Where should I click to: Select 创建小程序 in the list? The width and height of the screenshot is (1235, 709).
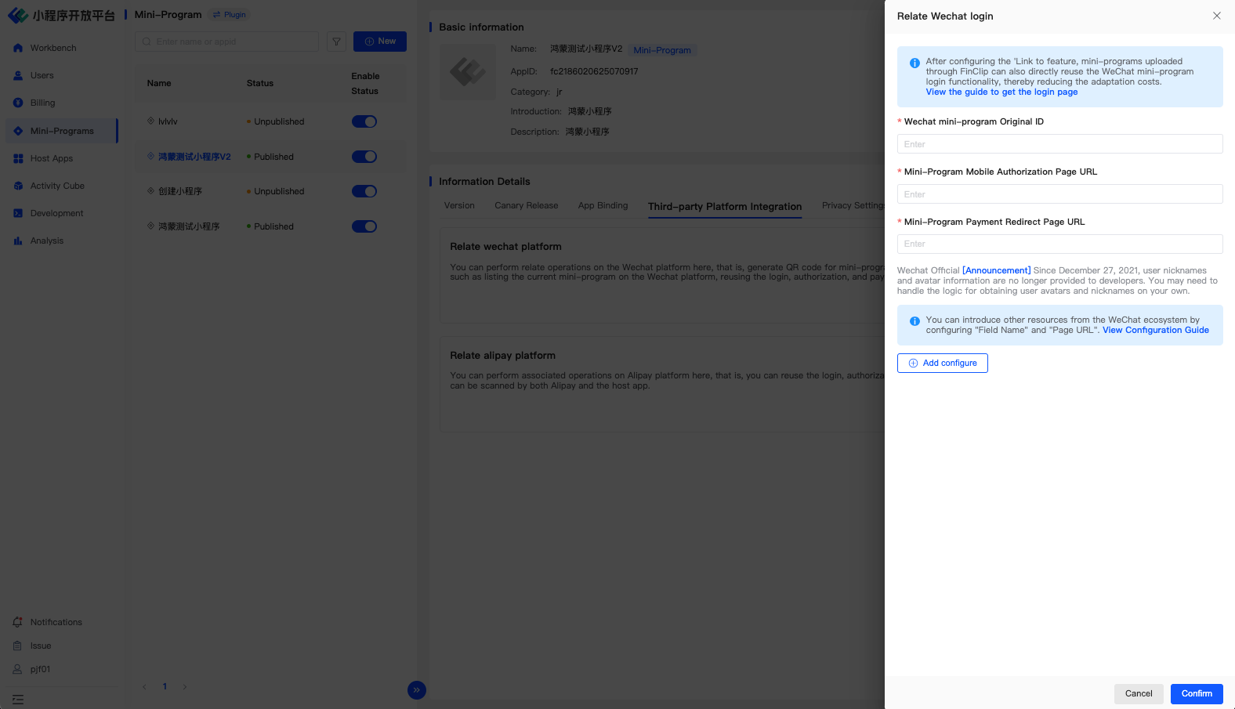click(180, 191)
